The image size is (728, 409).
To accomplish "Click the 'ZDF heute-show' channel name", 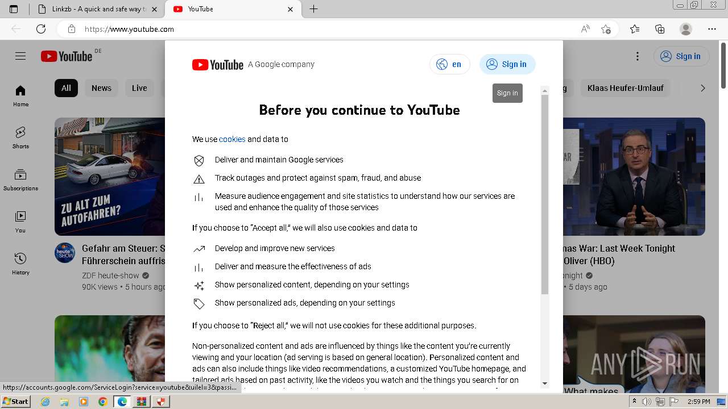I will [x=110, y=276].
